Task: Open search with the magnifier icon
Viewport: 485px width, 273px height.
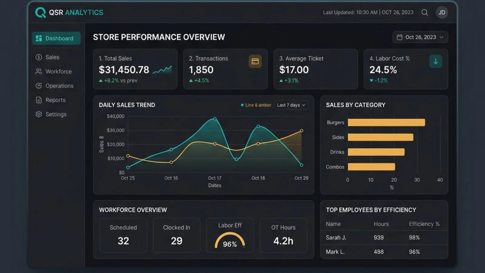Action: (425, 12)
